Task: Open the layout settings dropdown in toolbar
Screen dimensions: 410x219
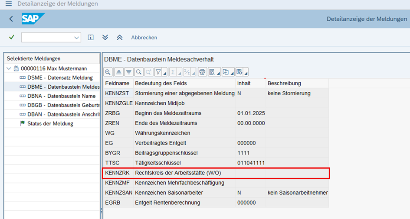Action: tap(246, 73)
